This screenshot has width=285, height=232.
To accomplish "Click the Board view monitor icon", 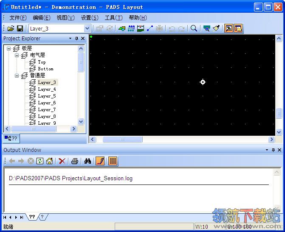I will 206,28.
